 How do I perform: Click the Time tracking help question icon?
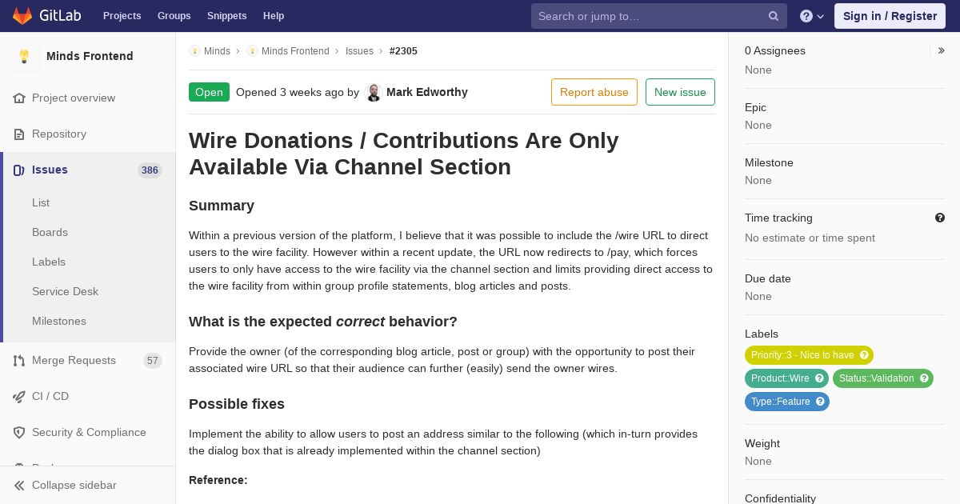pyautogui.click(x=940, y=218)
